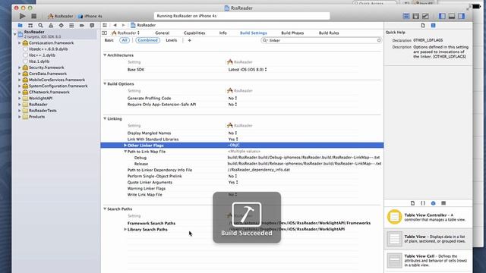
Task: Click the linker search field
Action: click(x=321, y=40)
